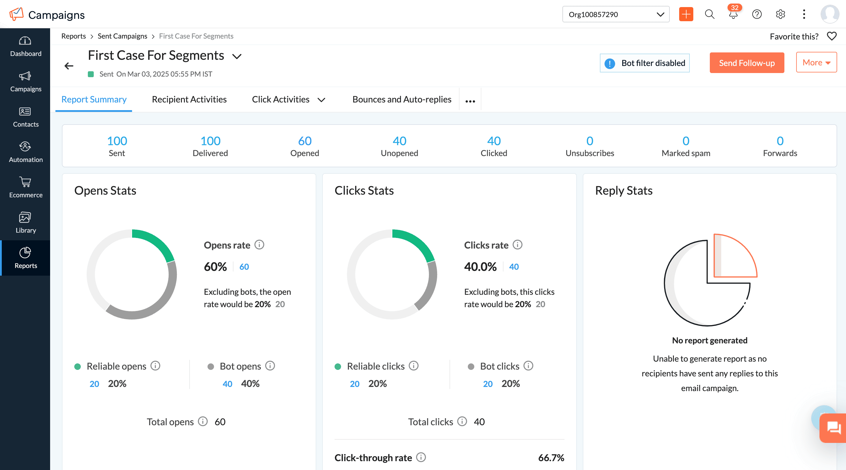Expand the campaign title chevron
The width and height of the screenshot is (846, 470).
[x=236, y=57]
